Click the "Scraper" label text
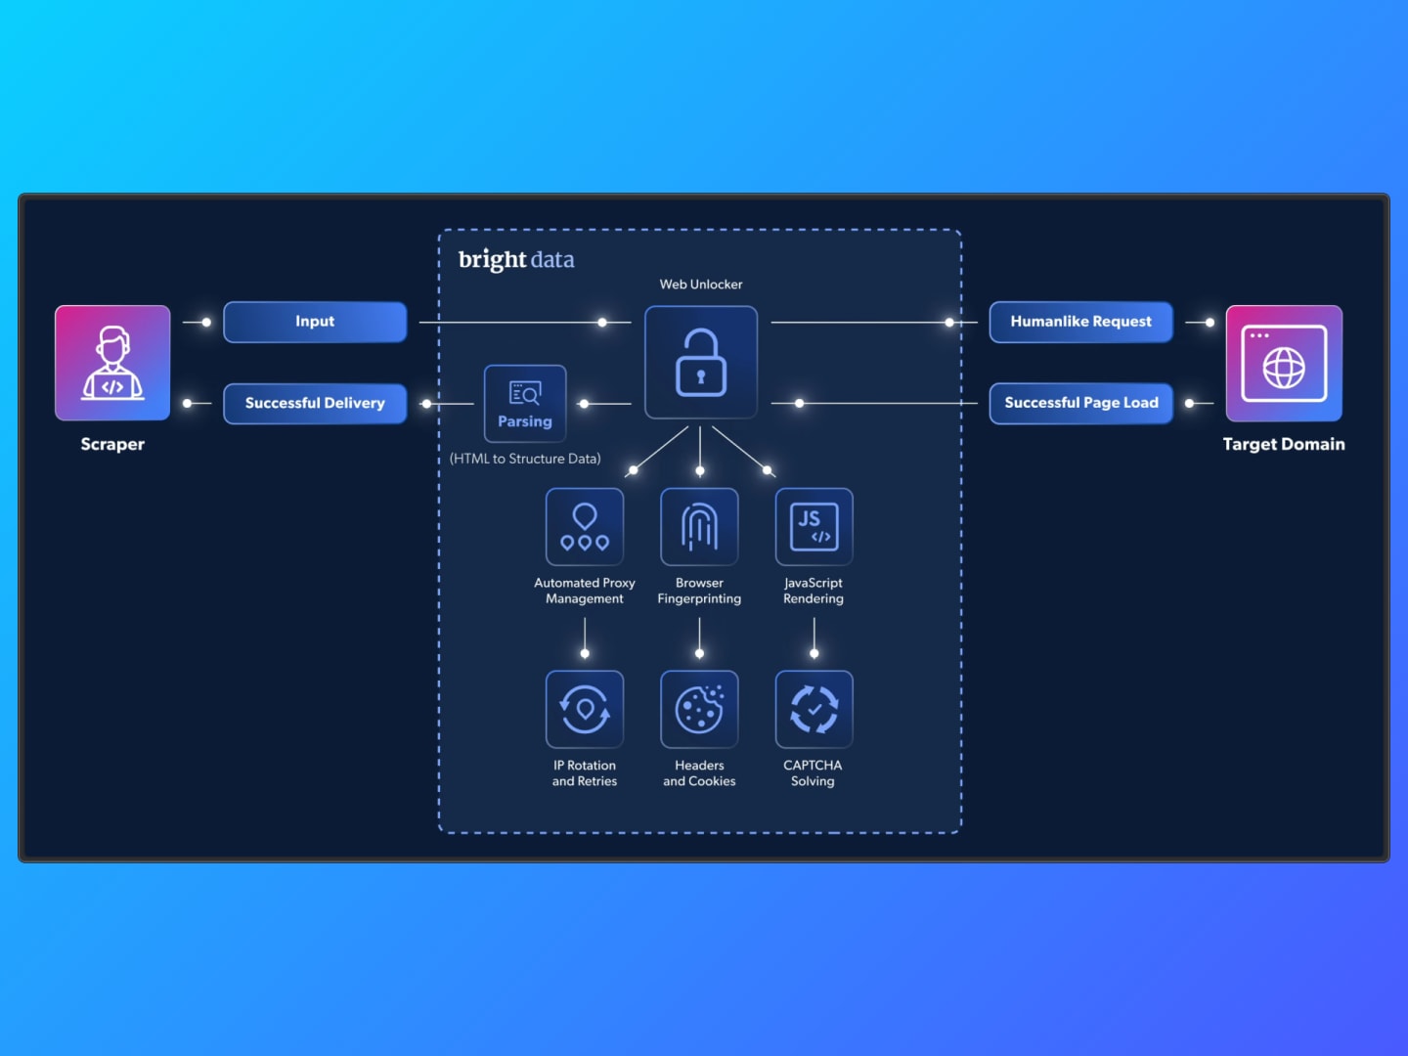The image size is (1408, 1056). click(x=112, y=444)
